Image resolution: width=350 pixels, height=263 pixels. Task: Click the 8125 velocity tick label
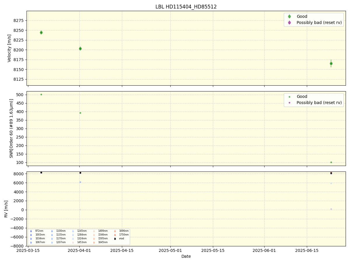click(18, 79)
